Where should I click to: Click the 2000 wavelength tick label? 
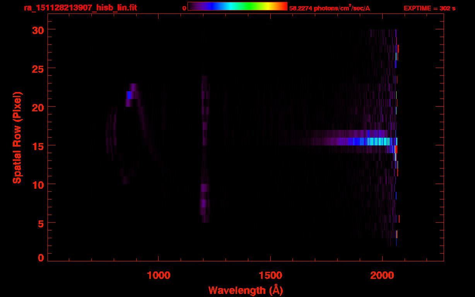[x=382, y=275]
